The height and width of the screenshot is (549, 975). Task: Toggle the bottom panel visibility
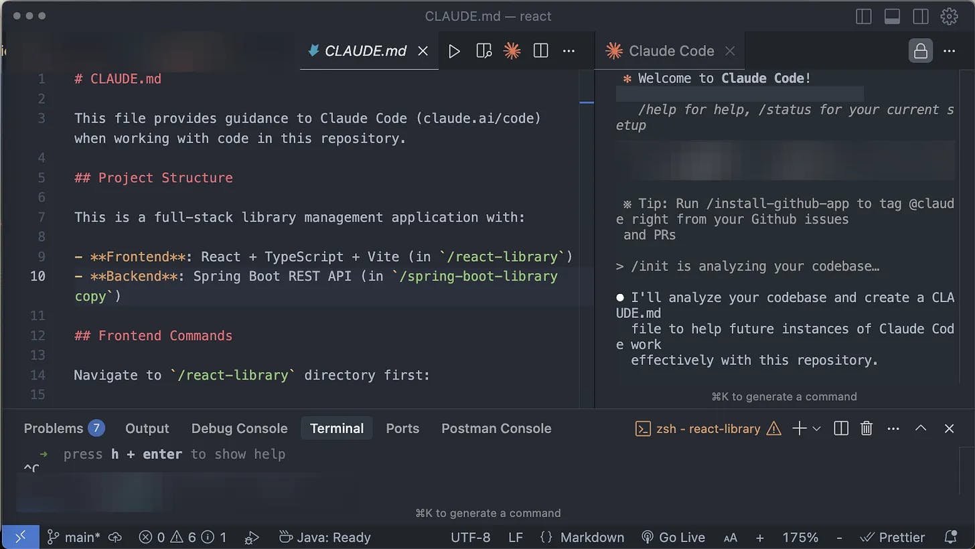coord(892,16)
